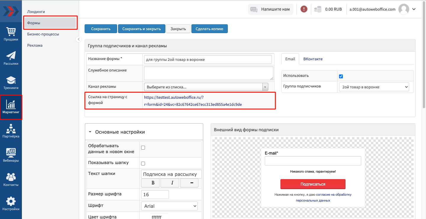Go to Тренинги graduation cap section
Screen dimensions: 426x219
11,82
